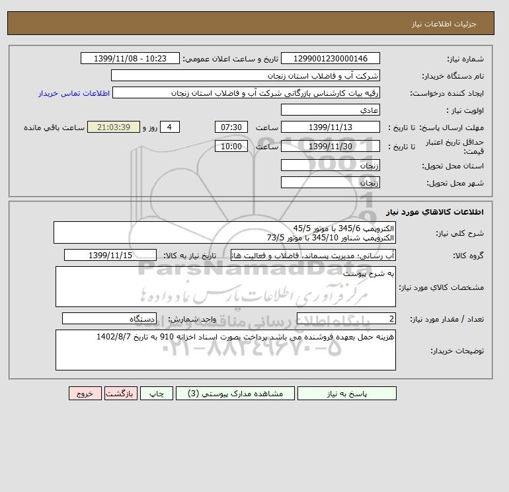The image size is (509, 492).
Task: Click the buyer organization name field
Action: [x=245, y=75]
